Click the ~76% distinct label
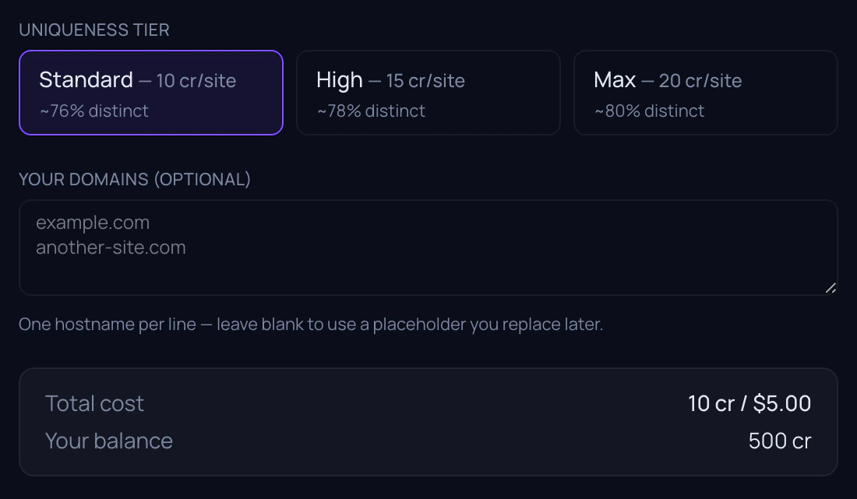857x499 pixels. coord(94,111)
